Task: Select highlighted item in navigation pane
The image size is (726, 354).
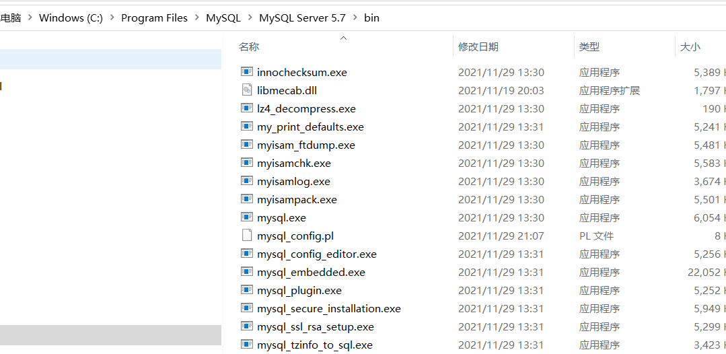Action: coord(110,59)
